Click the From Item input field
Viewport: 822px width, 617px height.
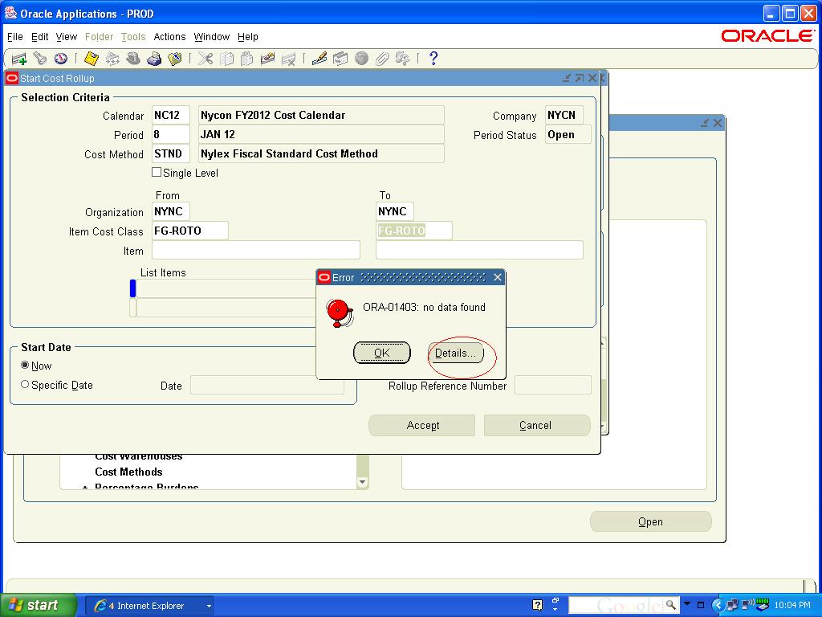(255, 250)
